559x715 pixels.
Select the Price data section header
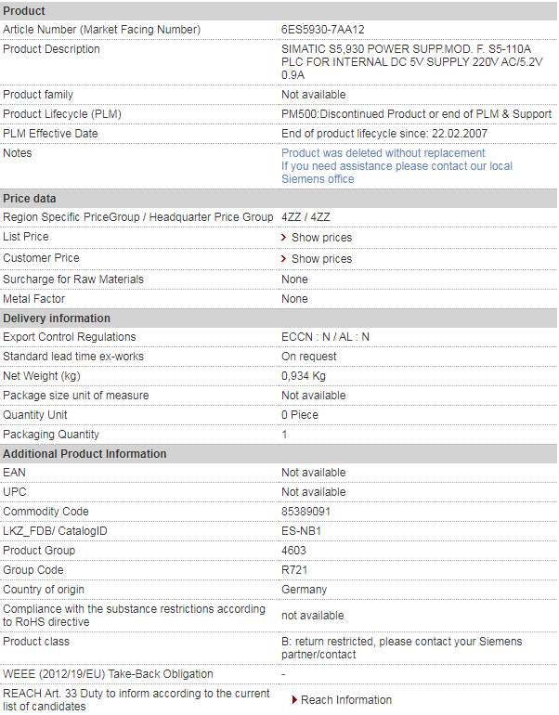pyautogui.click(x=30, y=199)
